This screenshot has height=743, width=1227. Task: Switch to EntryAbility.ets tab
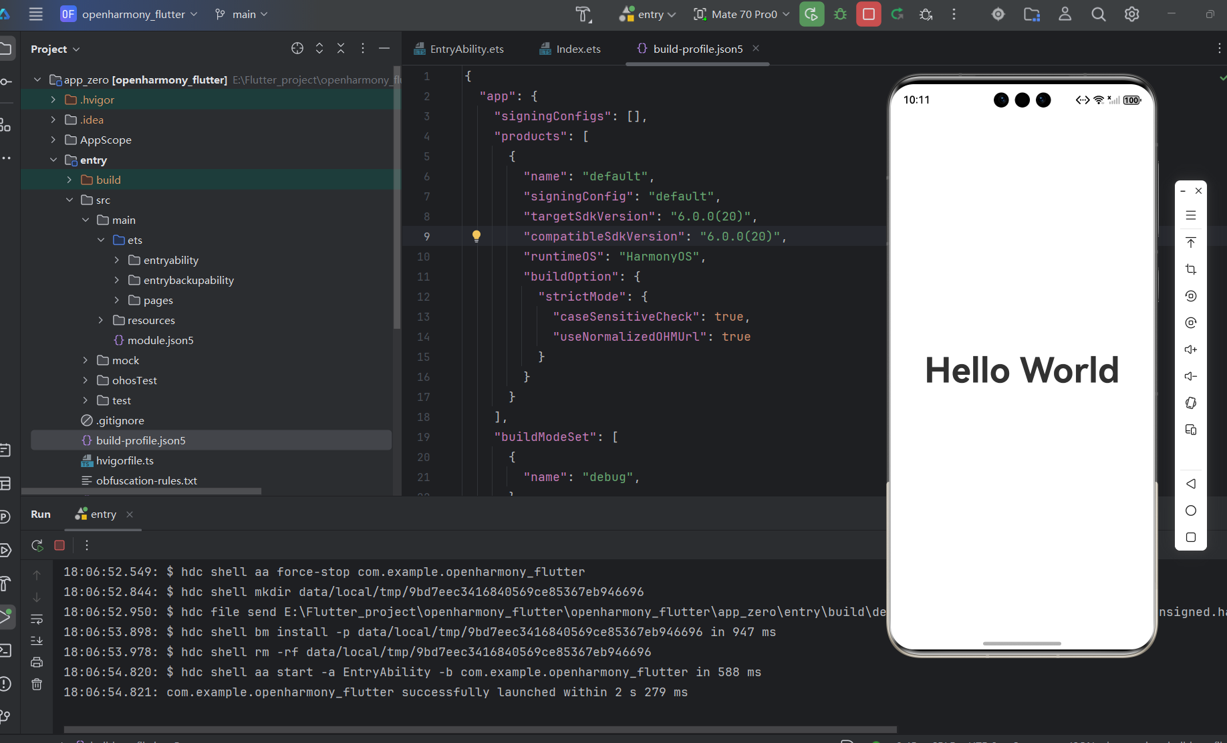tap(458, 49)
